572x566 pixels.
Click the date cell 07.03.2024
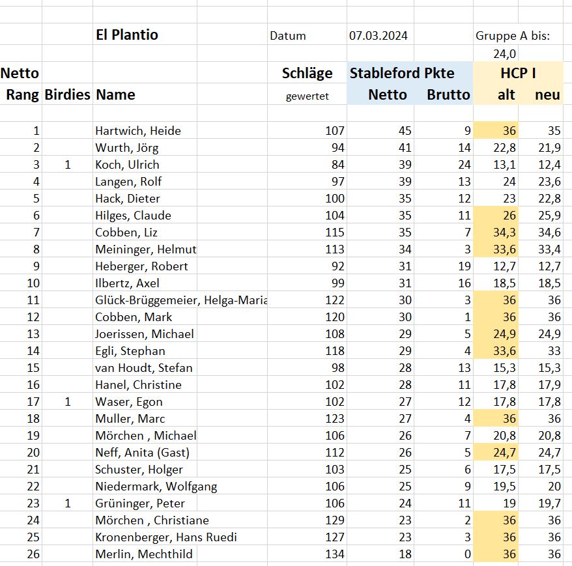(x=380, y=35)
